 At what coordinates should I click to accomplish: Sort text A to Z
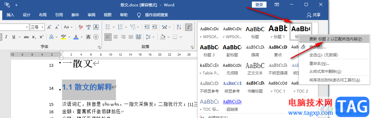[179, 27]
